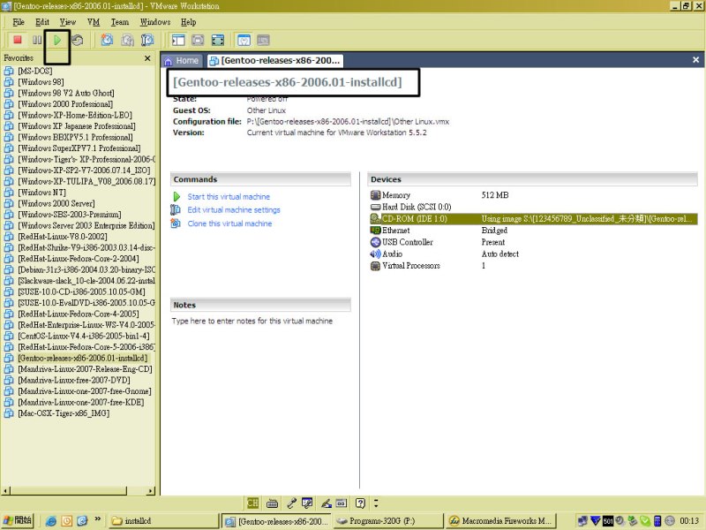
Task: Select the USB Controller device row
Action: pyautogui.click(x=533, y=242)
